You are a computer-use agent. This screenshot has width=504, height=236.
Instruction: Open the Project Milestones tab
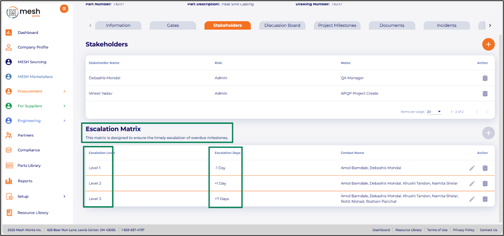tap(337, 25)
